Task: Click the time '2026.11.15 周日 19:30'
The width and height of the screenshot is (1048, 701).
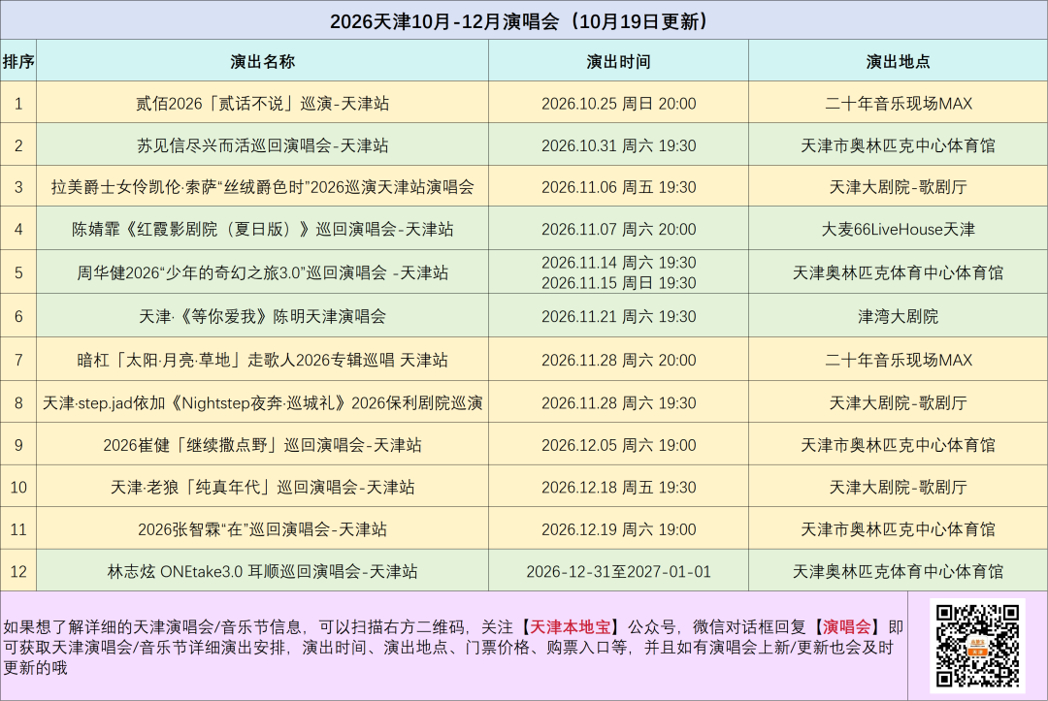Action: (618, 283)
